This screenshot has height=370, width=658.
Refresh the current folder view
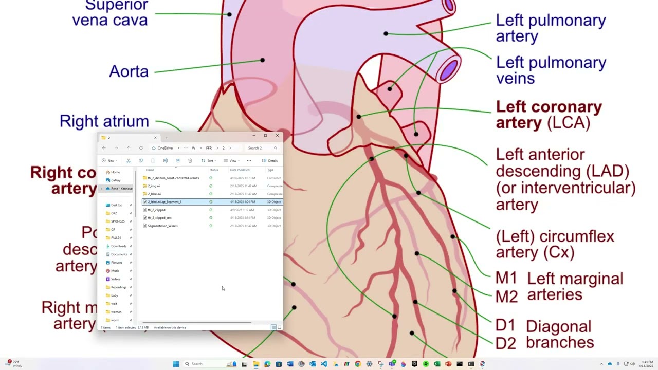(x=141, y=148)
